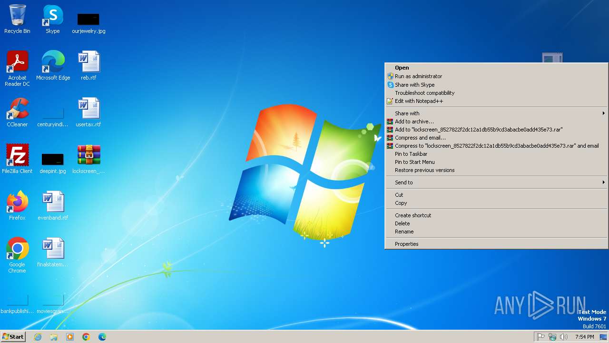Image resolution: width=609 pixels, height=343 pixels.
Task: Choose Add to archive...
Action: [496, 121]
